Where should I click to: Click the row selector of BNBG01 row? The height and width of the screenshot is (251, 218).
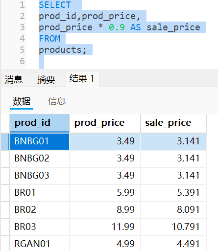click(5, 141)
